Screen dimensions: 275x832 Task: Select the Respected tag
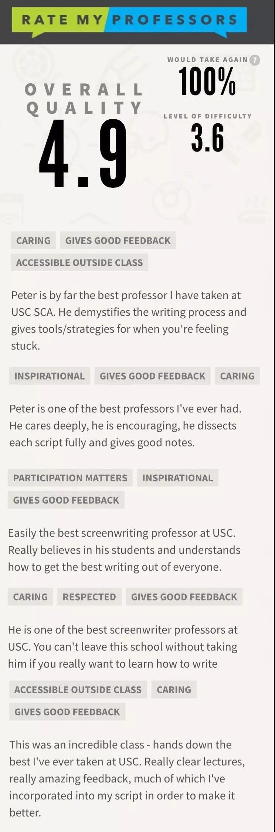[89, 597]
